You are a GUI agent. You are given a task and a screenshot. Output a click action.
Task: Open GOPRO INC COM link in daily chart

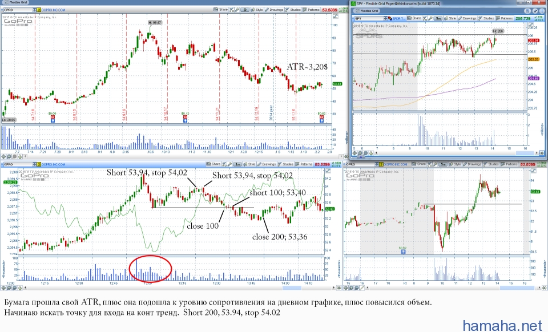pyautogui.click(x=53, y=10)
